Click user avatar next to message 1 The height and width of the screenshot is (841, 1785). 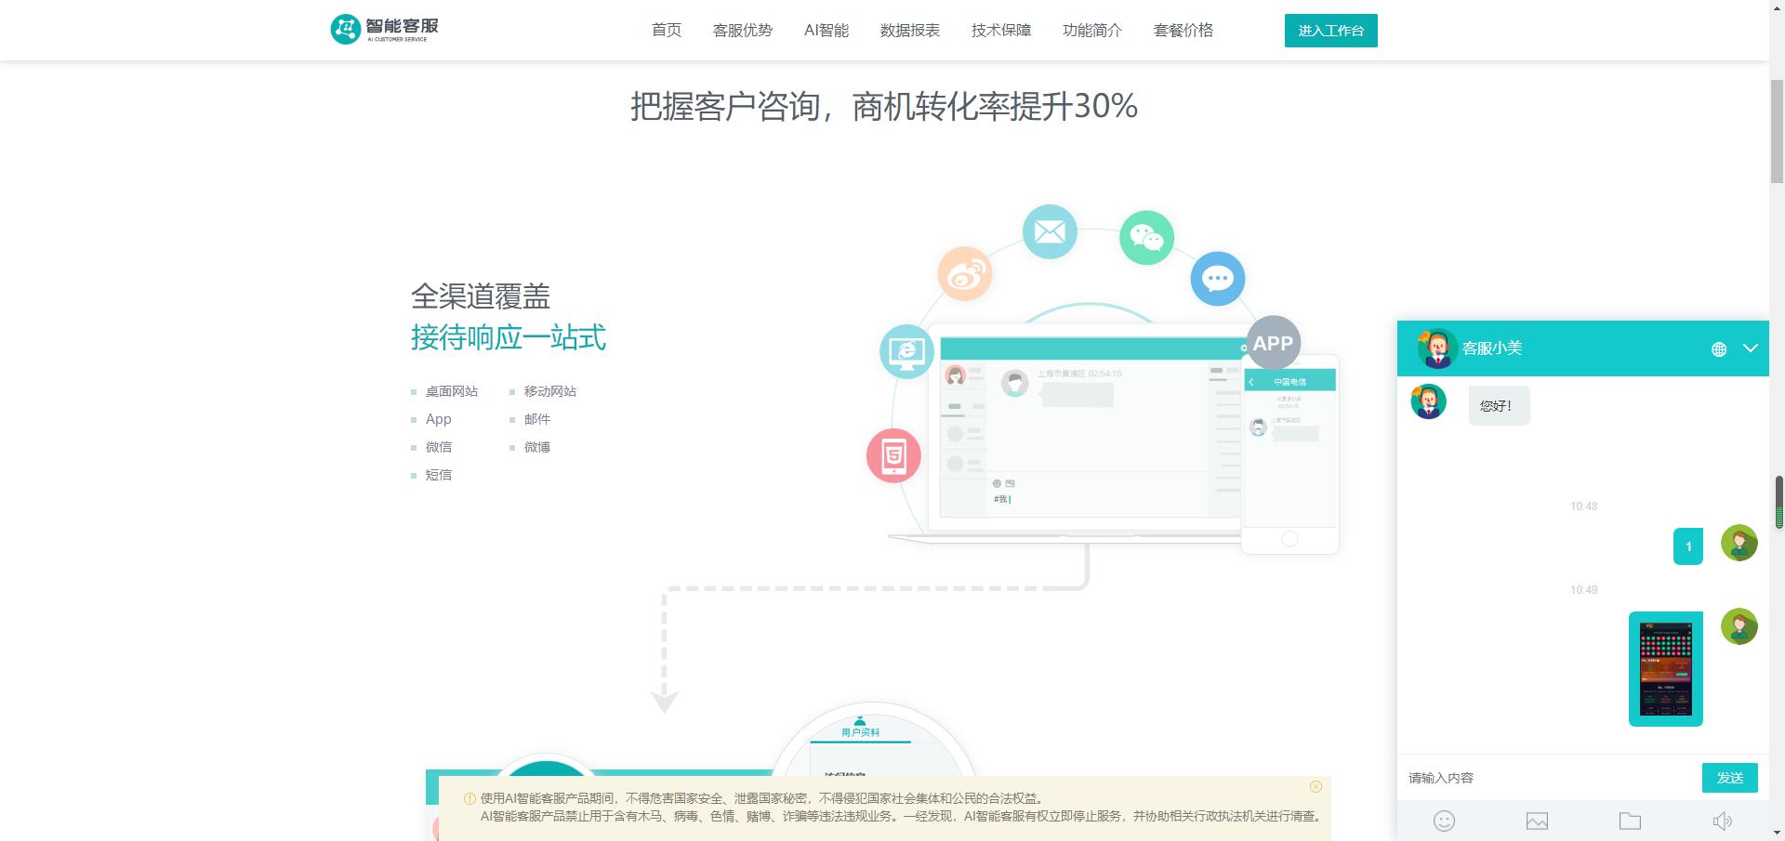1739,543
